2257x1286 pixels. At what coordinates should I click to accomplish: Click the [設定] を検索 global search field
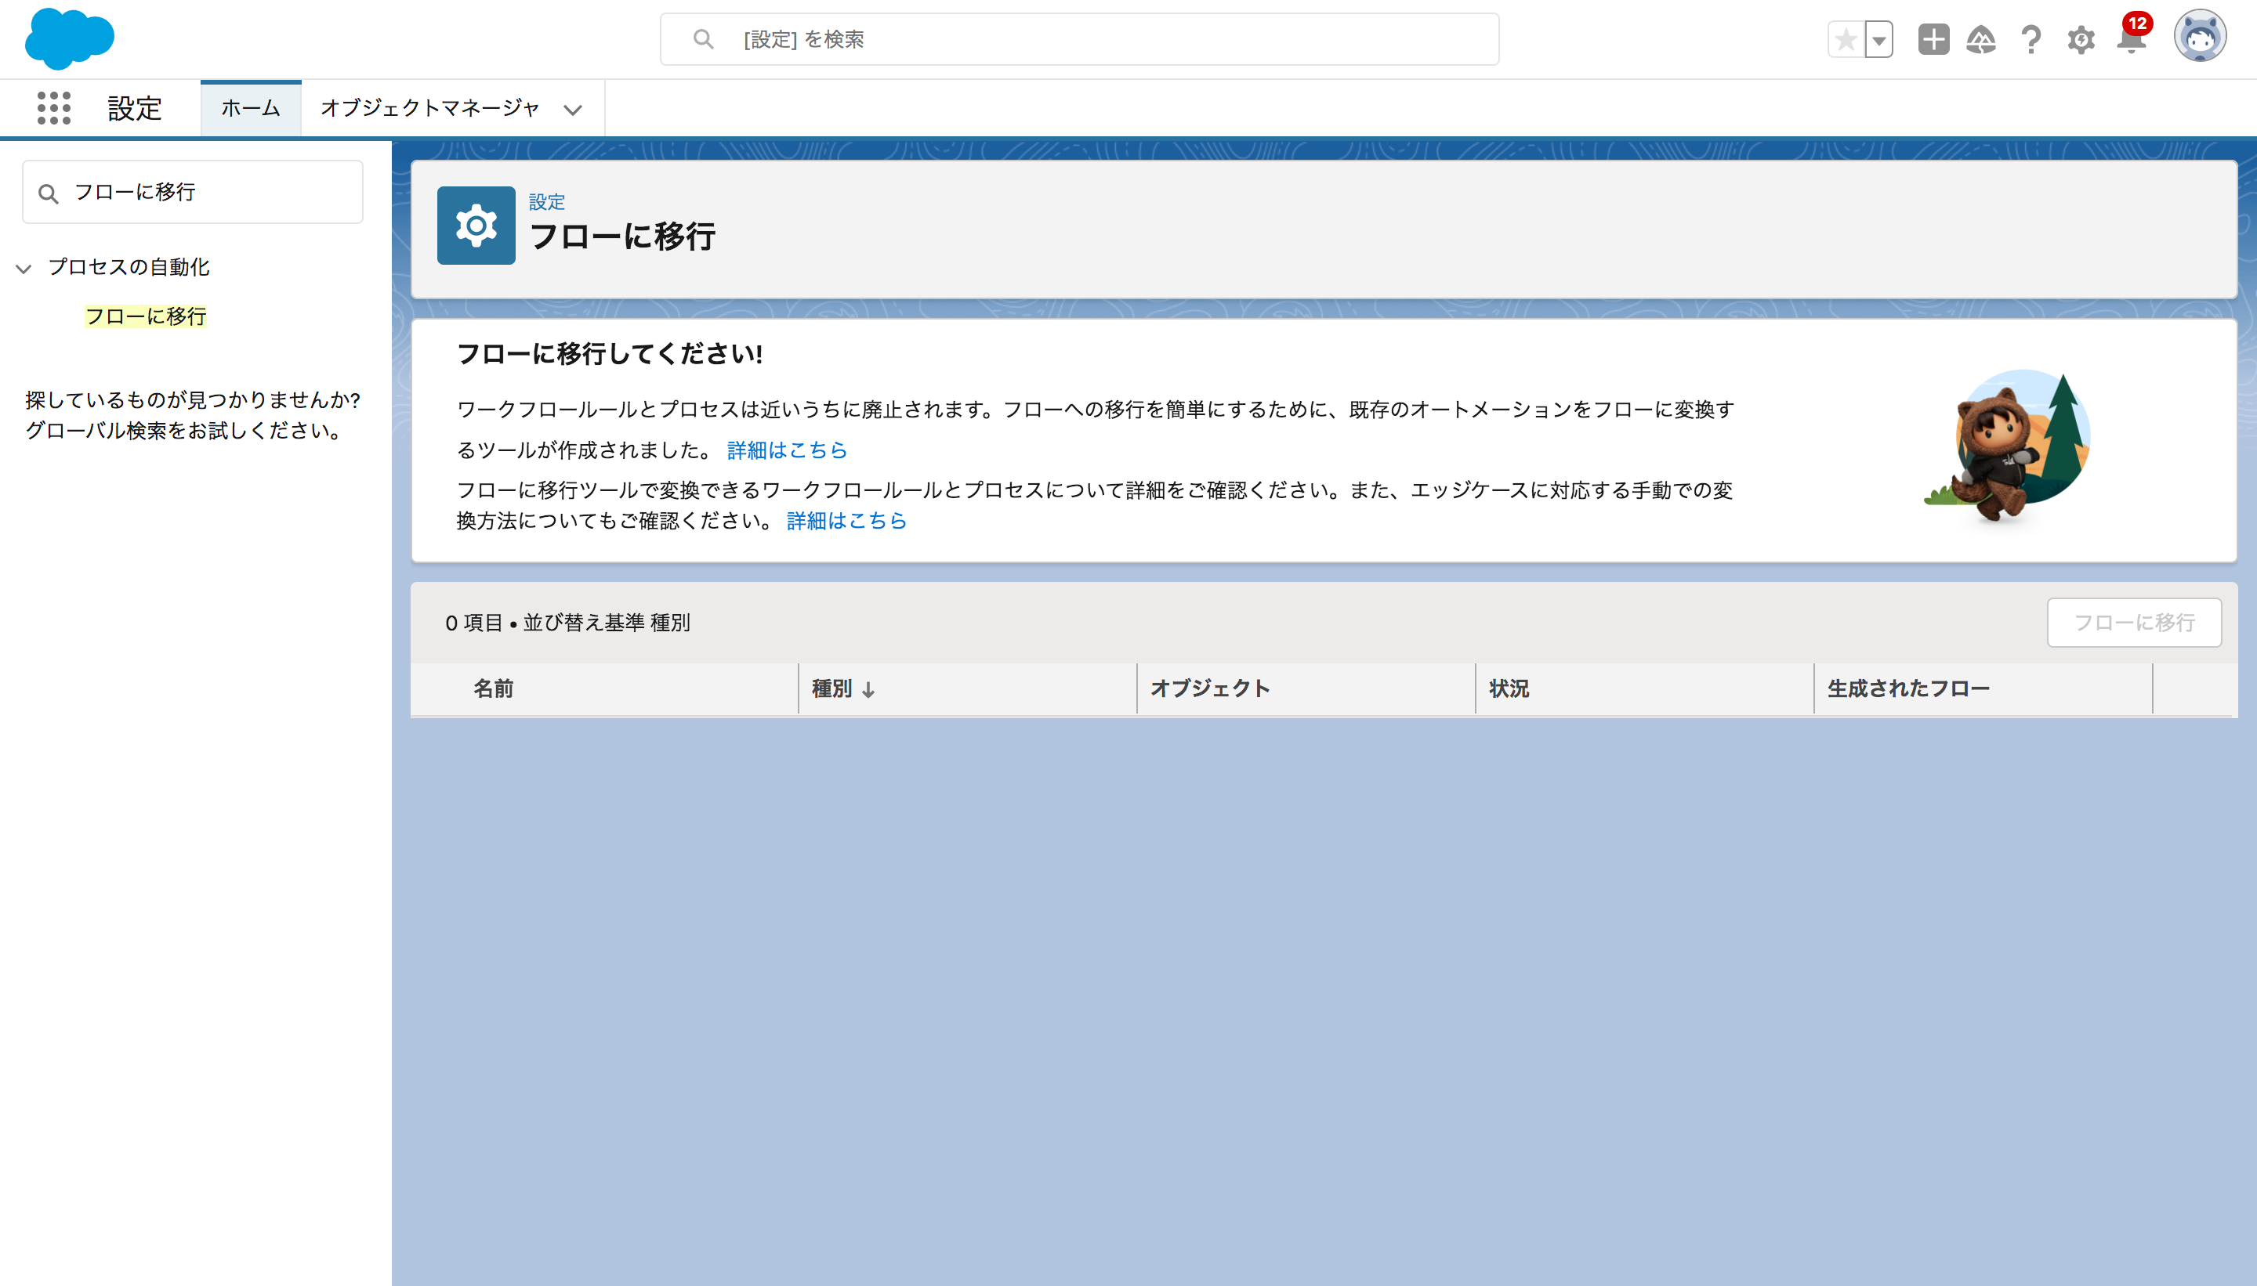(1078, 40)
